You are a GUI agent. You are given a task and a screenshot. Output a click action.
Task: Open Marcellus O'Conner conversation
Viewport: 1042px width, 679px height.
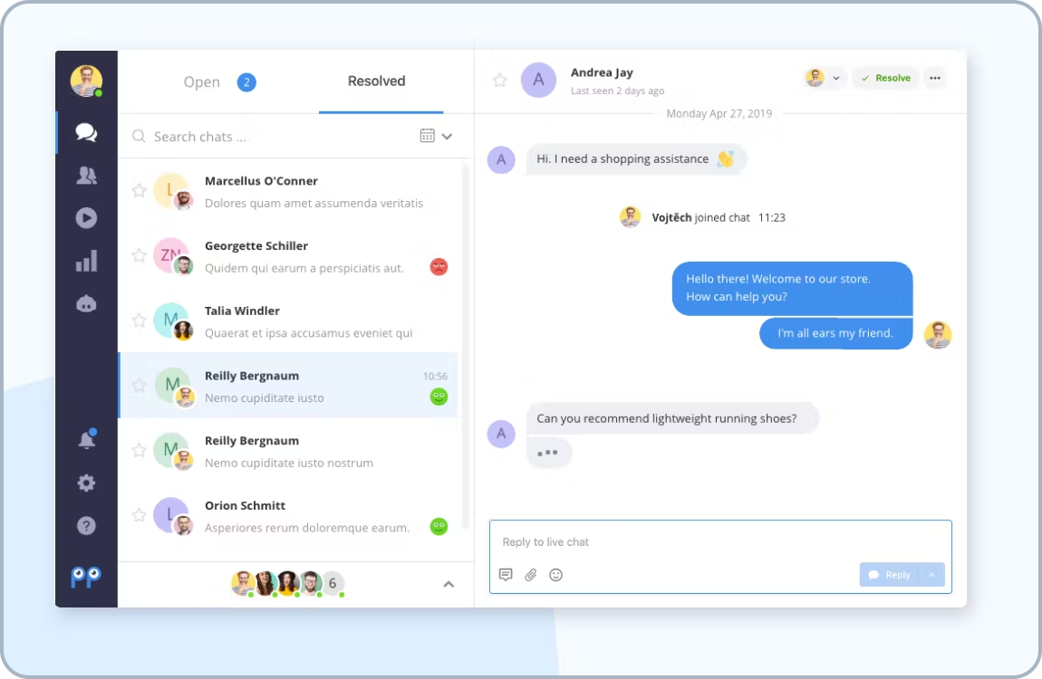coord(288,191)
